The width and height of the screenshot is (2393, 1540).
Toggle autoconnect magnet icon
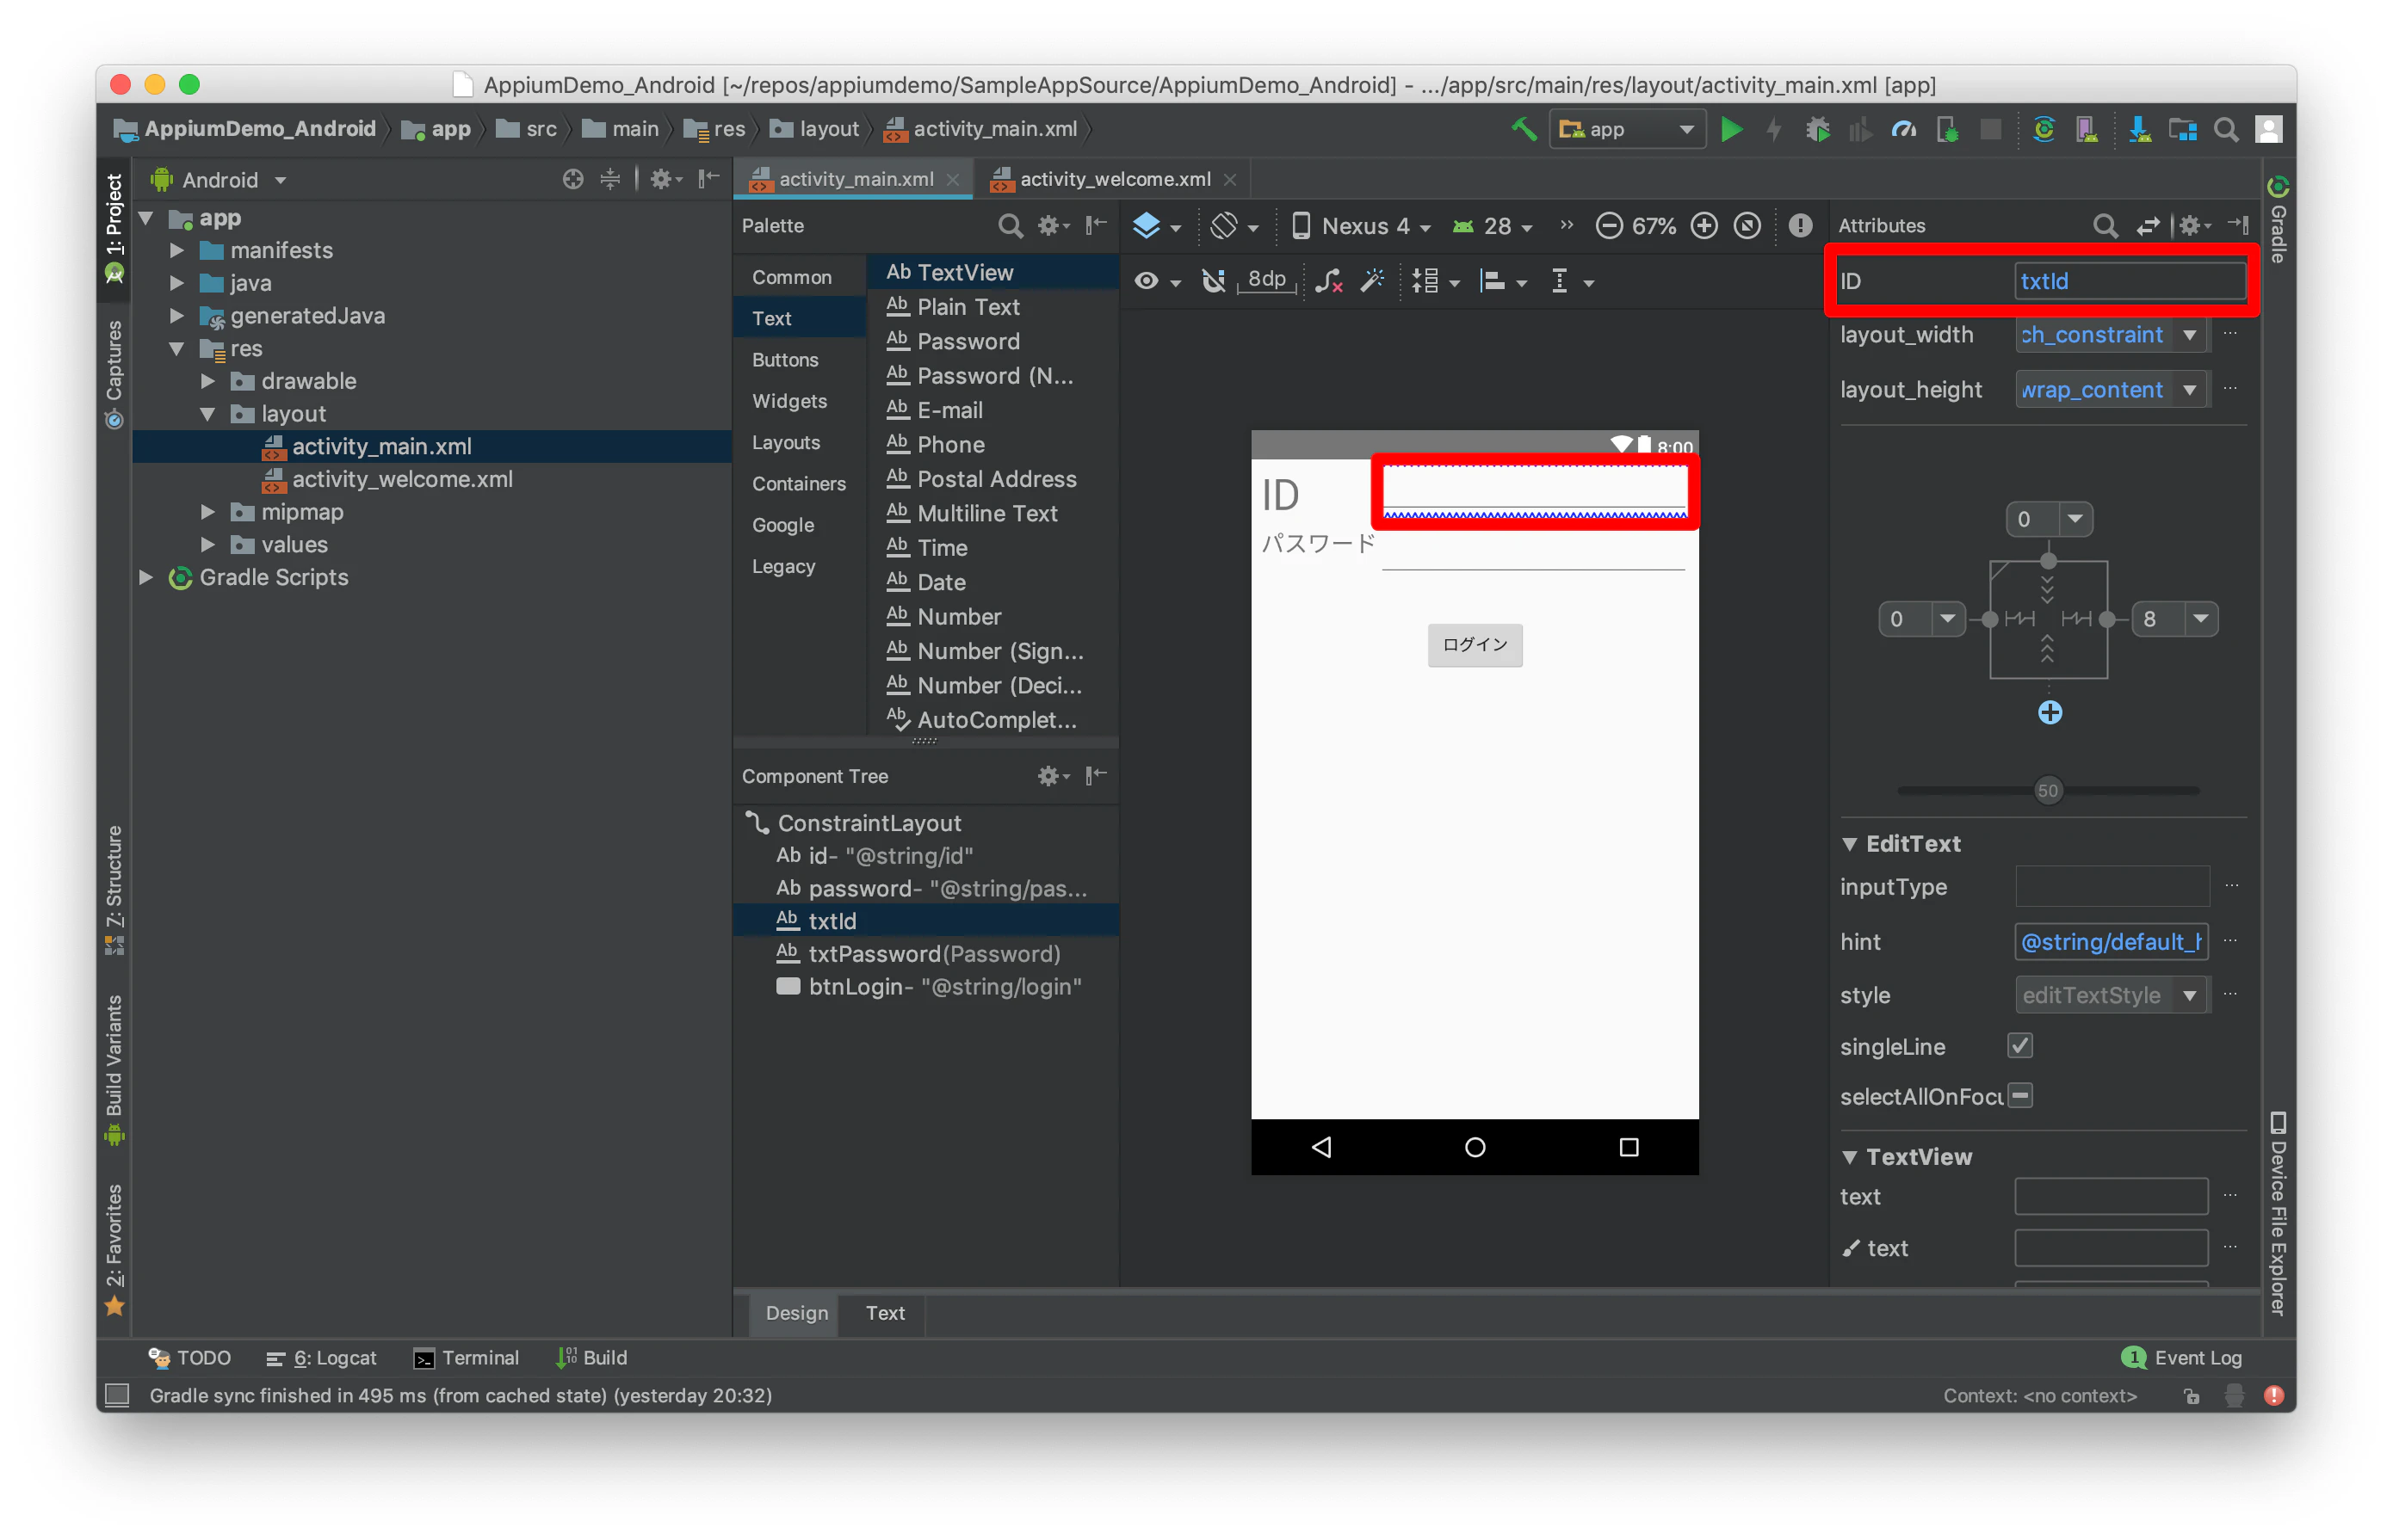click(1214, 282)
